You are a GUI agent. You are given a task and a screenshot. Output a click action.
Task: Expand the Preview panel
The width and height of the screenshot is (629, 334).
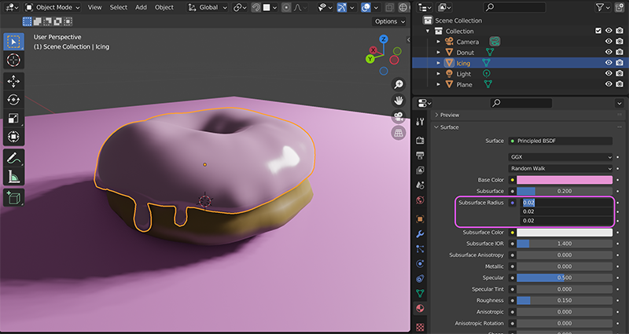(x=447, y=115)
